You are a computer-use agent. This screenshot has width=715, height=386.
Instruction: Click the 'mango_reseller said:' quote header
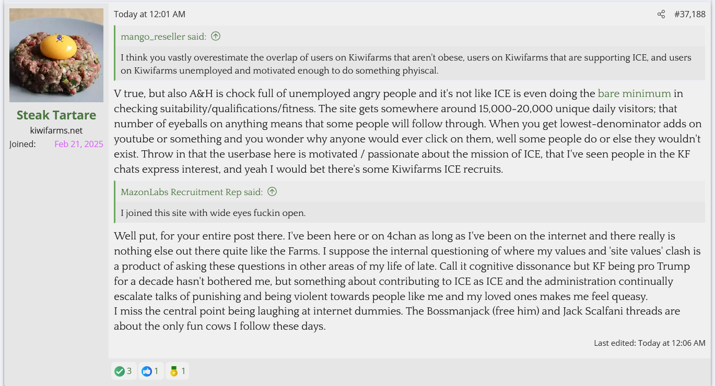coord(163,37)
